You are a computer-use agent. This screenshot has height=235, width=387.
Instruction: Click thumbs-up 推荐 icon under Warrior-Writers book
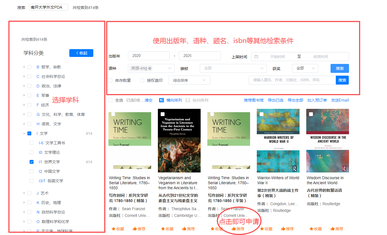coord(283,229)
